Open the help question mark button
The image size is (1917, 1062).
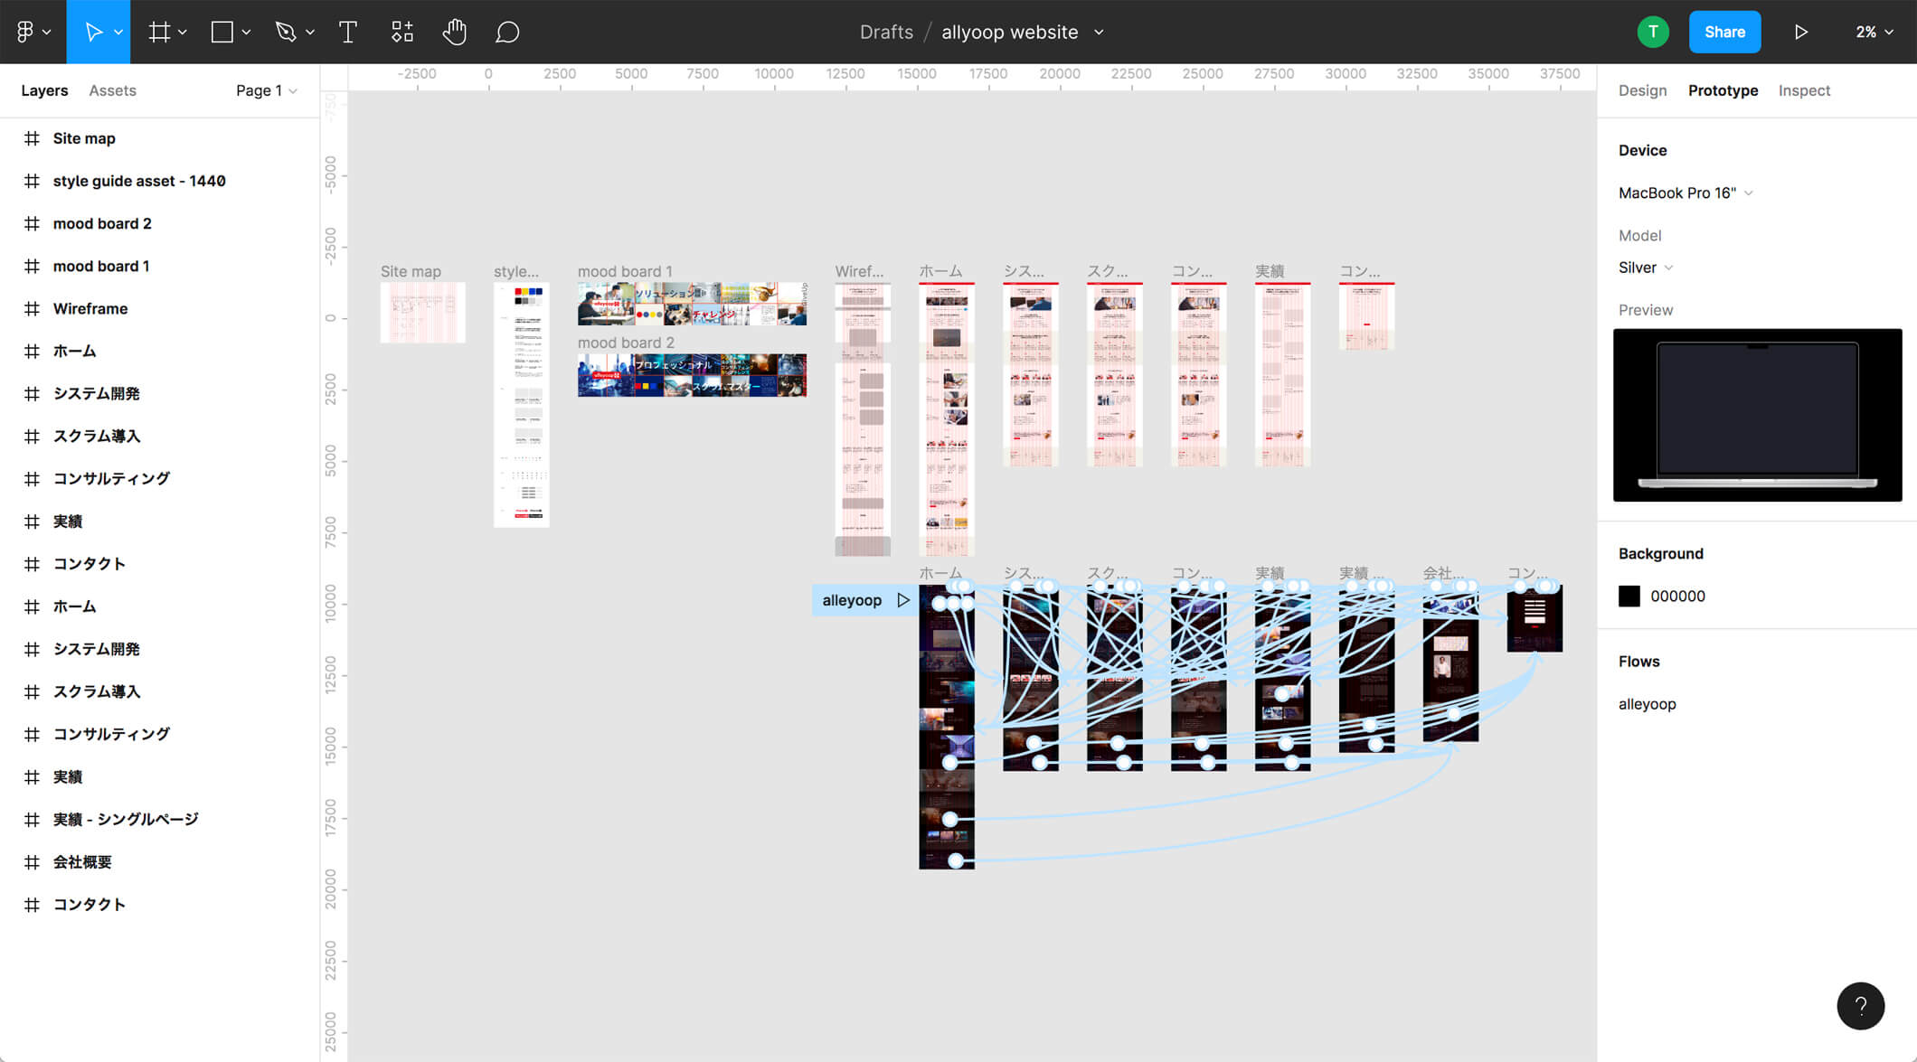tap(1860, 1005)
